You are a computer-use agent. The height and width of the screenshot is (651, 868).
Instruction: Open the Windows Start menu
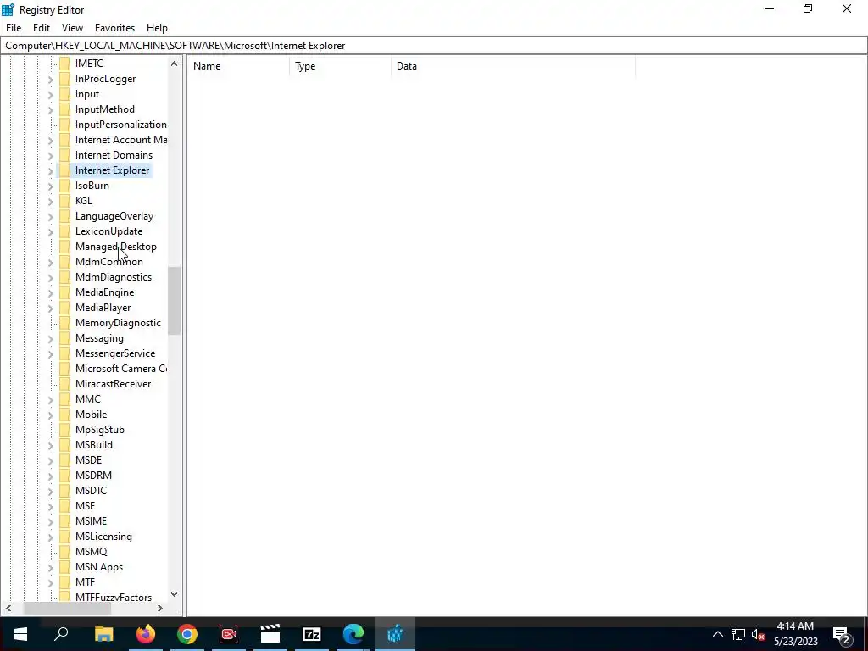tap(20, 634)
